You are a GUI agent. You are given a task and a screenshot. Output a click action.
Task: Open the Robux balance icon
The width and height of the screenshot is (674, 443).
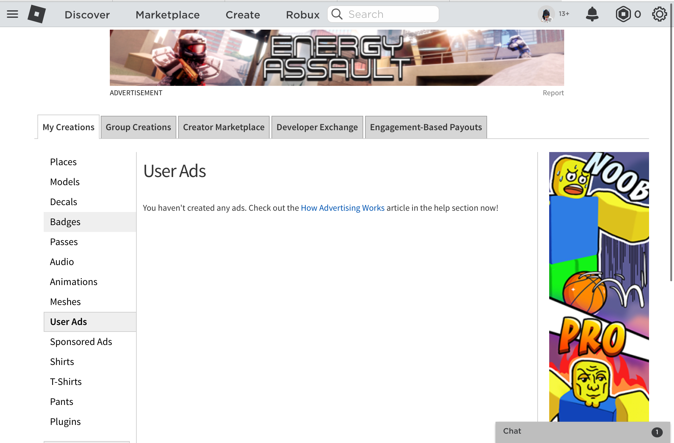(x=623, y=14)
